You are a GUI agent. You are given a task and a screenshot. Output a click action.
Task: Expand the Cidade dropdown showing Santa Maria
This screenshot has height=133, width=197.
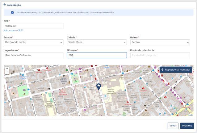point(97,42)
